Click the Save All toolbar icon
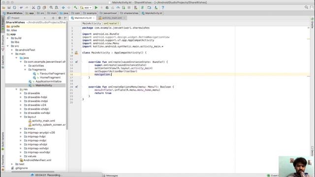Screen dimensions: 315x177 [9, 8]
